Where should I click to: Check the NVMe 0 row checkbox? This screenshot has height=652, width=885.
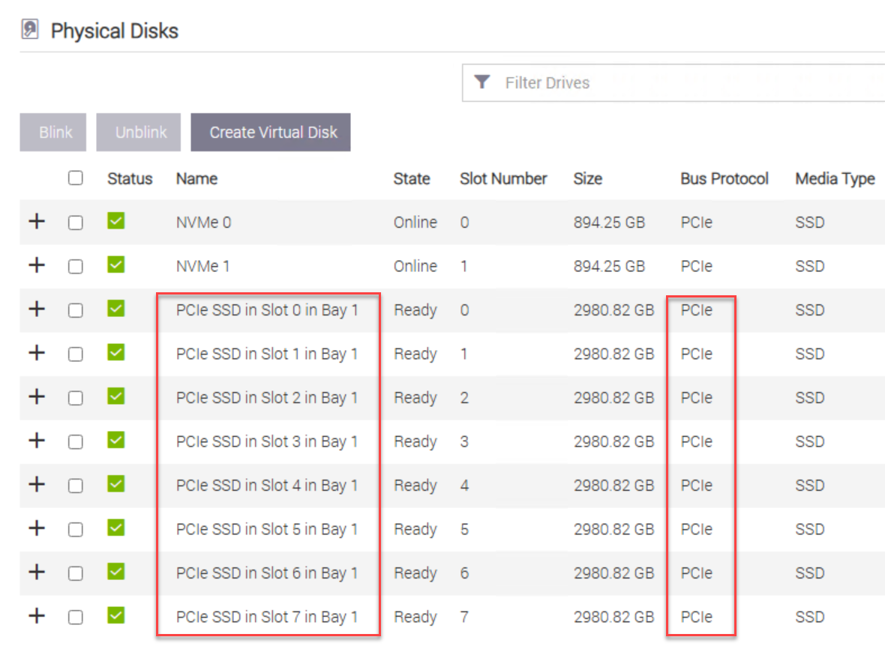(x=75, y=223)
